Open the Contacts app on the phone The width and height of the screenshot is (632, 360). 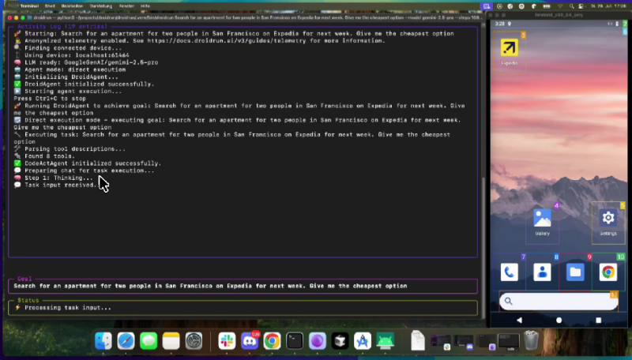[x=542, y=272]
